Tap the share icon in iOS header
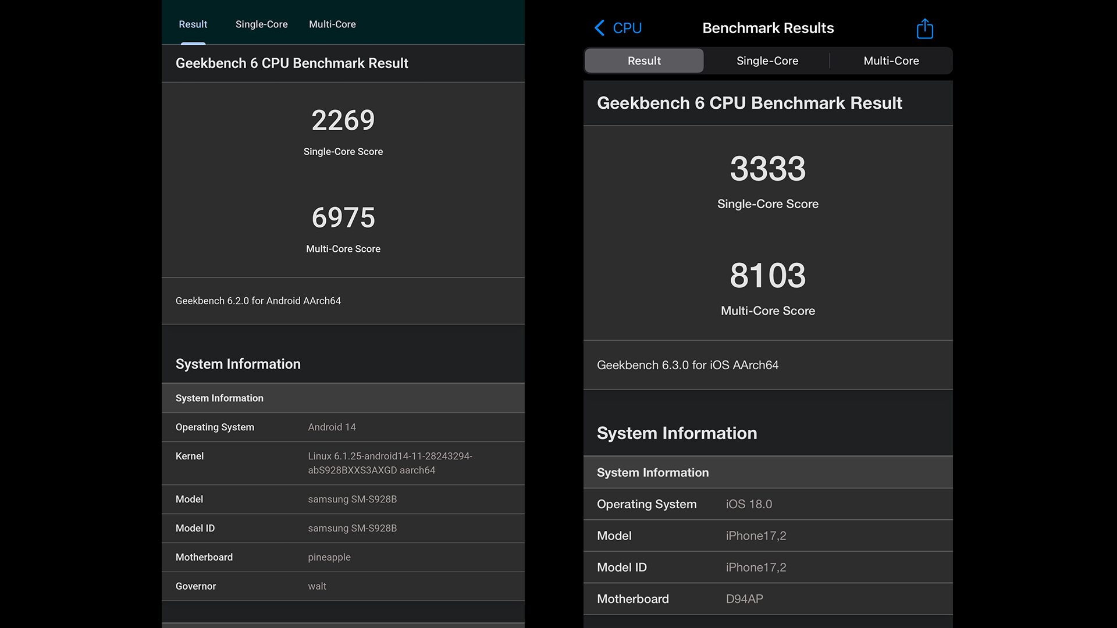This screenshot has height=628, width=1117. 924,28
